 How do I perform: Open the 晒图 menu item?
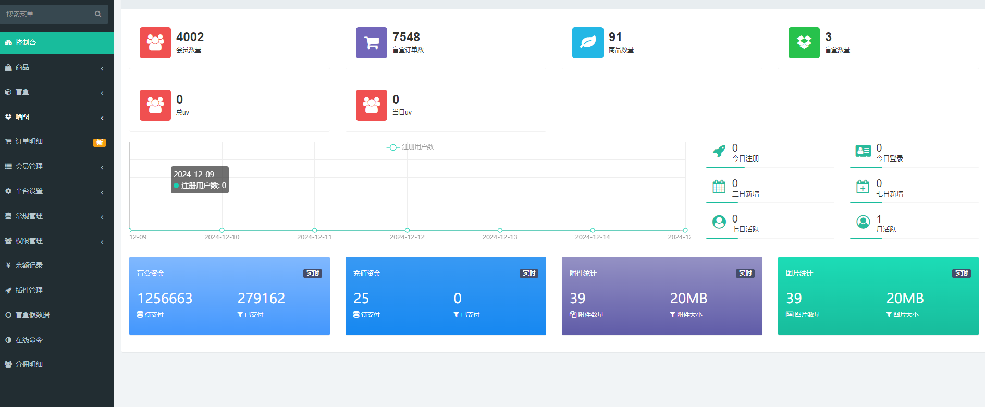57,117
